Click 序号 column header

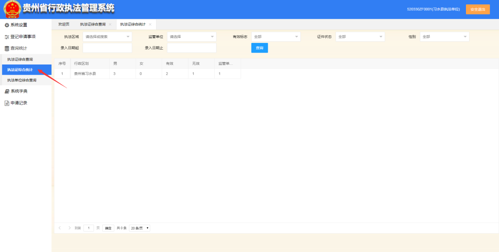point(62,64)
